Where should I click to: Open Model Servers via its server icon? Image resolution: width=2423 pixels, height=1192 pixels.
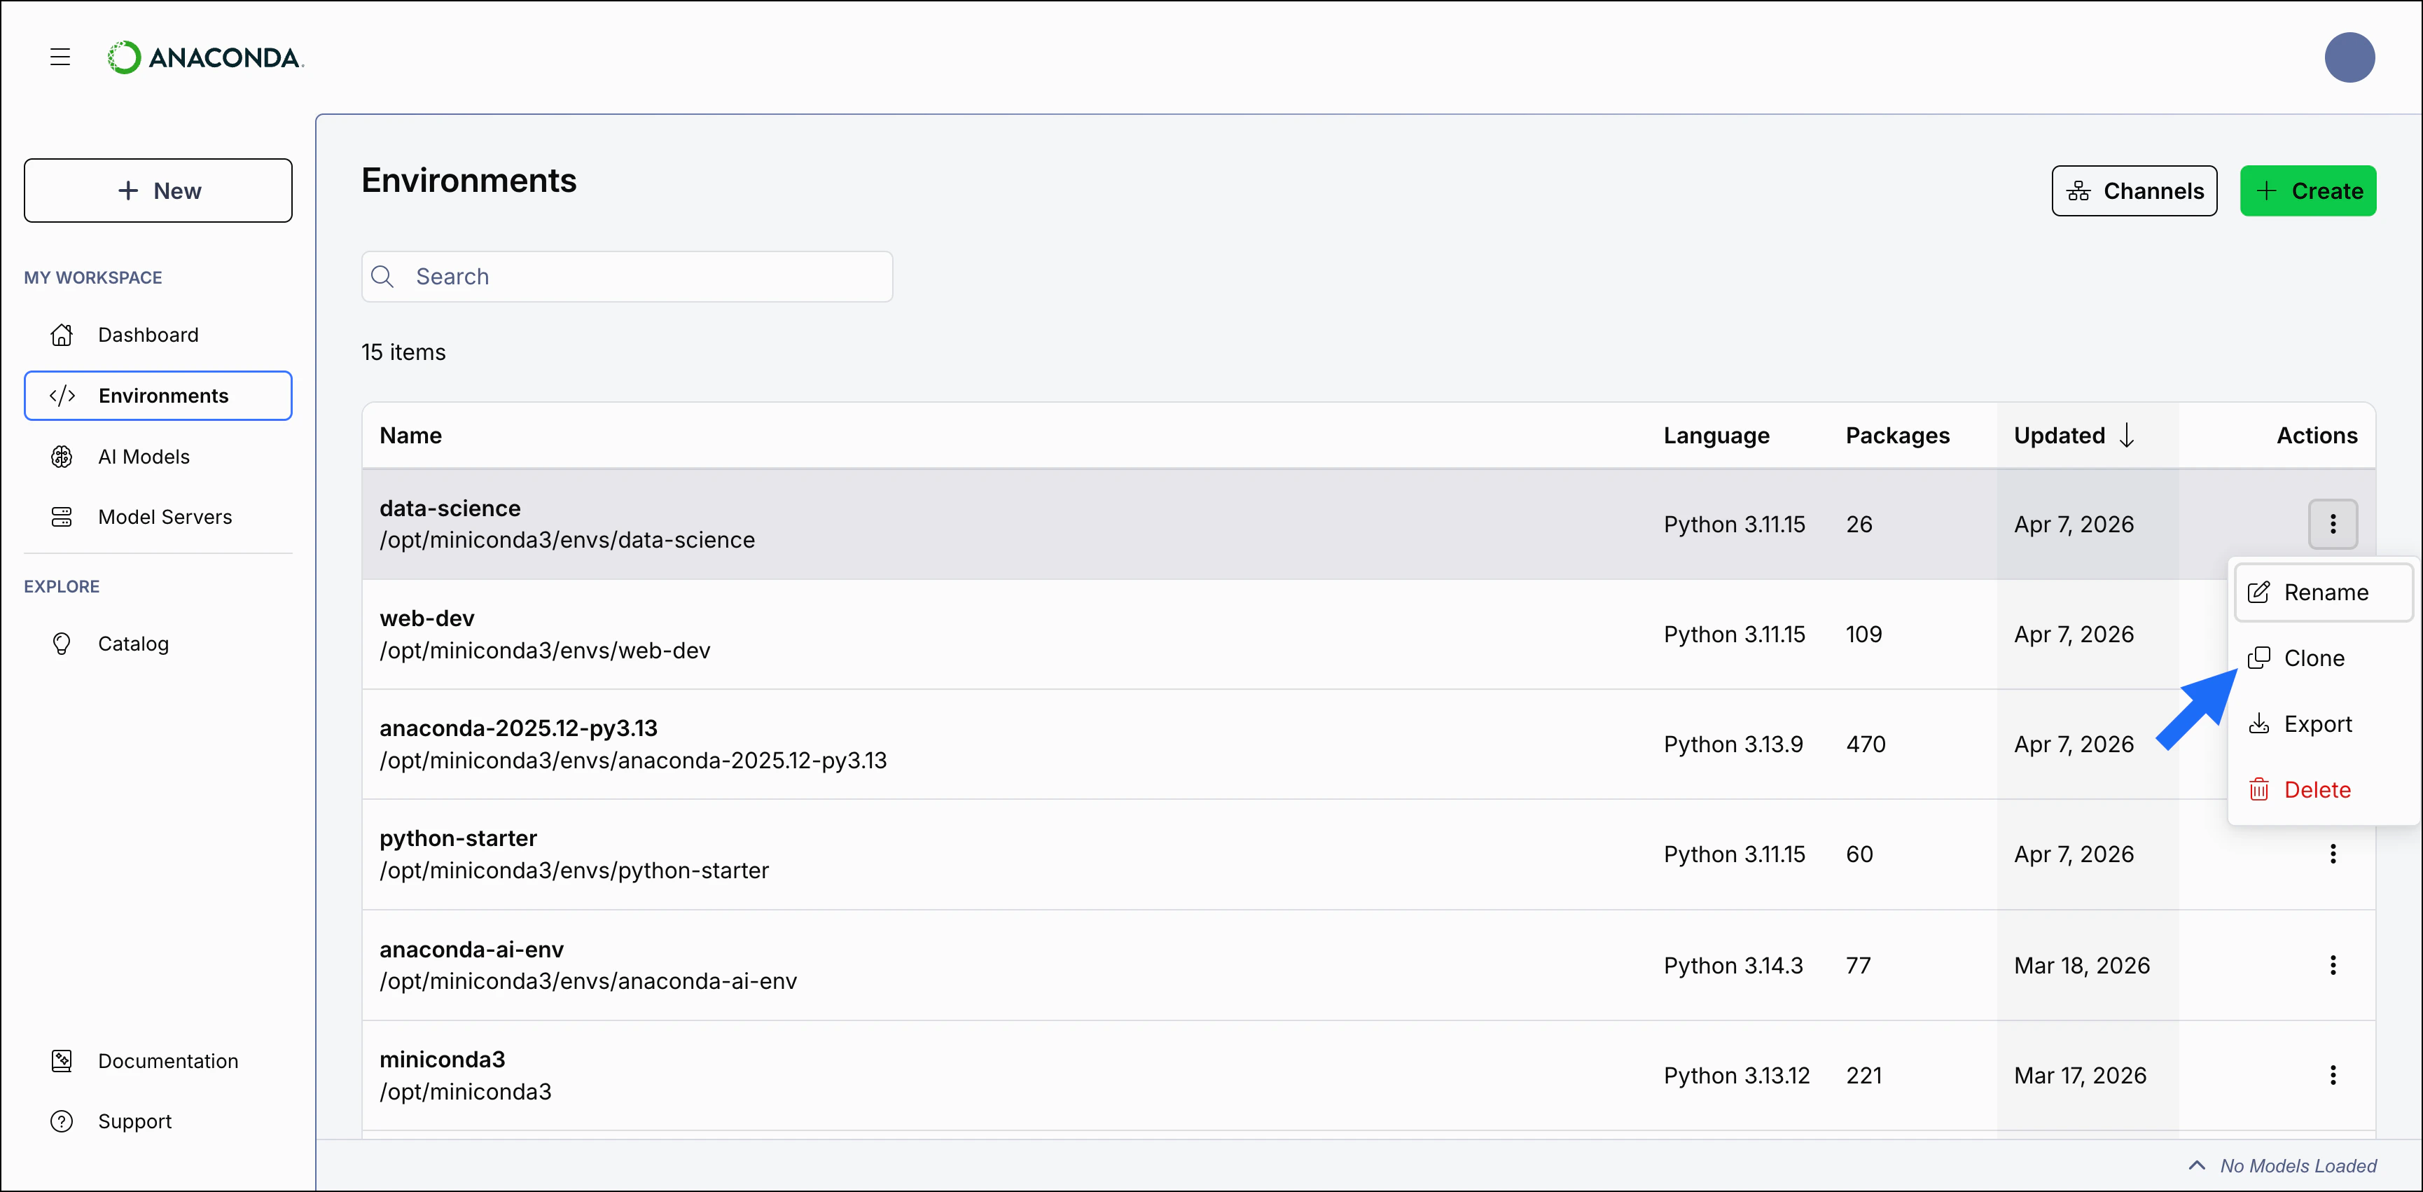click(61, 516)
